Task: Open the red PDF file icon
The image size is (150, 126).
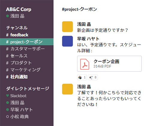Action: pyautogui.click(x=85, y=64)
